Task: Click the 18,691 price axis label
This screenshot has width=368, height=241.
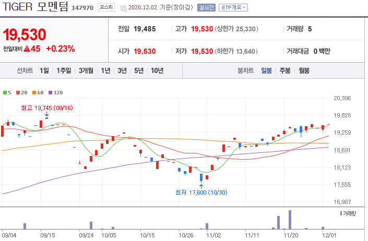Action: pos(342,150)
